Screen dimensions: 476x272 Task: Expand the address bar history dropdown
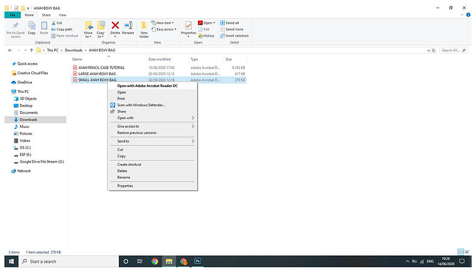428,50
